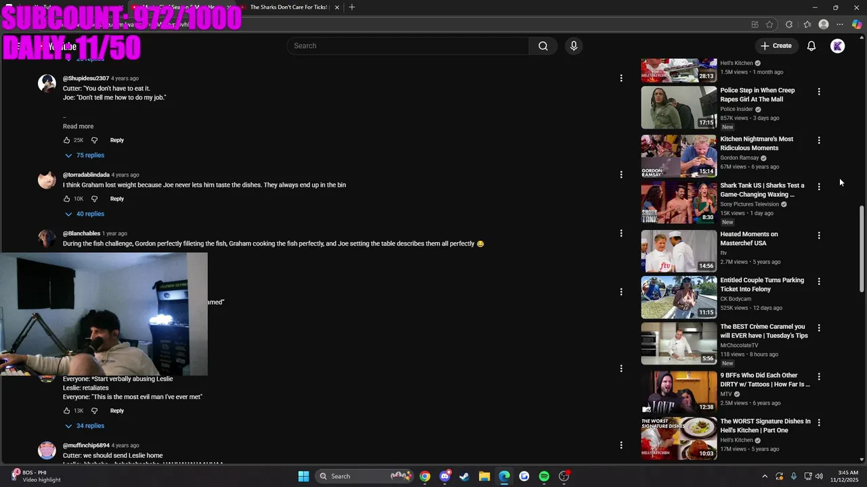The image size is (867, 487).
Task: Open Edge favorites list icon
Action: click(807, 24)
